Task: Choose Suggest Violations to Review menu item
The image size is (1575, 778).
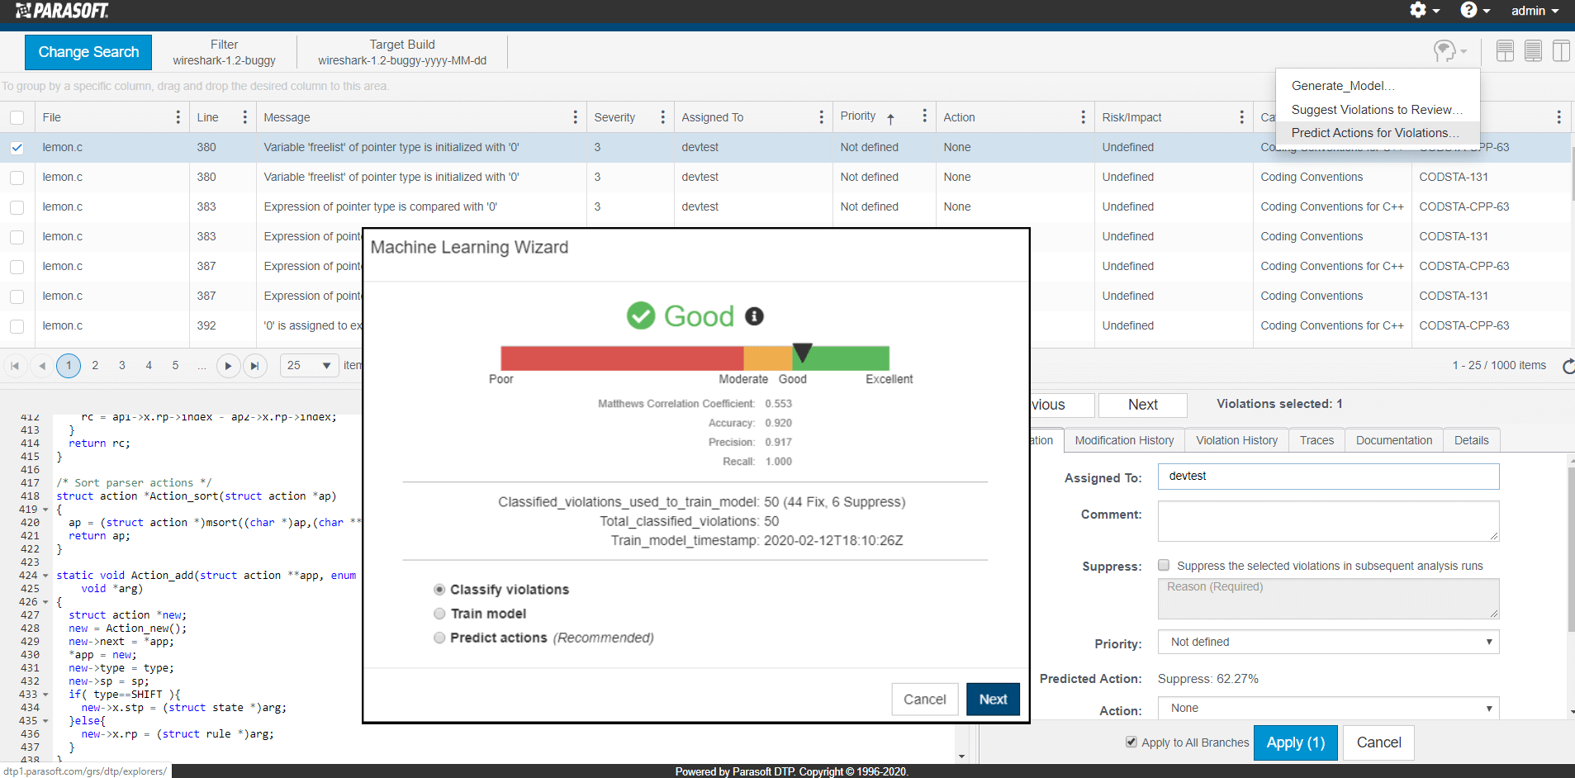Action: (1376, 110)
